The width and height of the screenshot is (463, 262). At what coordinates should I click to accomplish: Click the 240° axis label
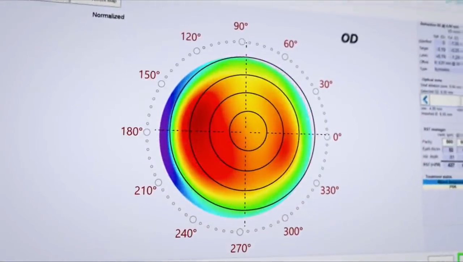point(186,233)
